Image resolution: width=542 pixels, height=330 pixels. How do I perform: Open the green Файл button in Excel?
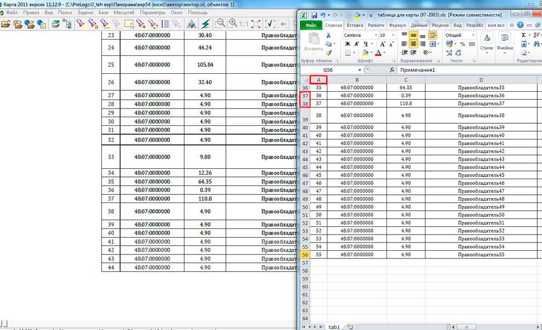click(311, 25)
